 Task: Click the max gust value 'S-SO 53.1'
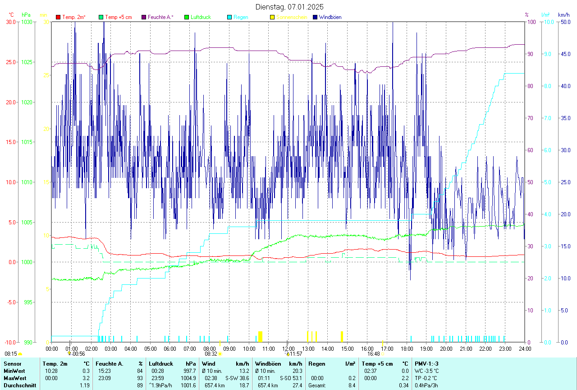pos(291,378)
